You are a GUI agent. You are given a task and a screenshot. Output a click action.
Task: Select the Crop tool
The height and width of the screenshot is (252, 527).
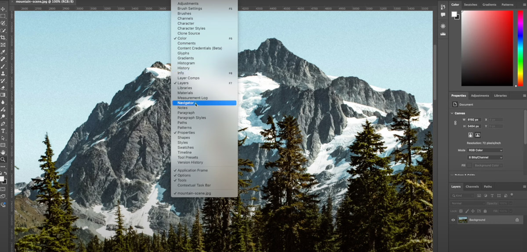3,38
